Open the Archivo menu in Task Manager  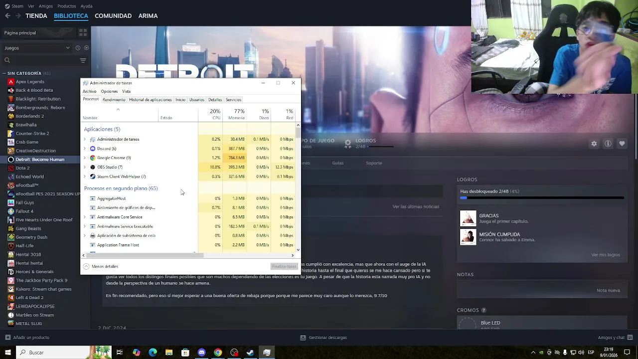[x=89, y=92]
